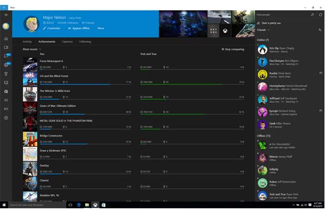
Task: Start a party
Action: [269, 23]
